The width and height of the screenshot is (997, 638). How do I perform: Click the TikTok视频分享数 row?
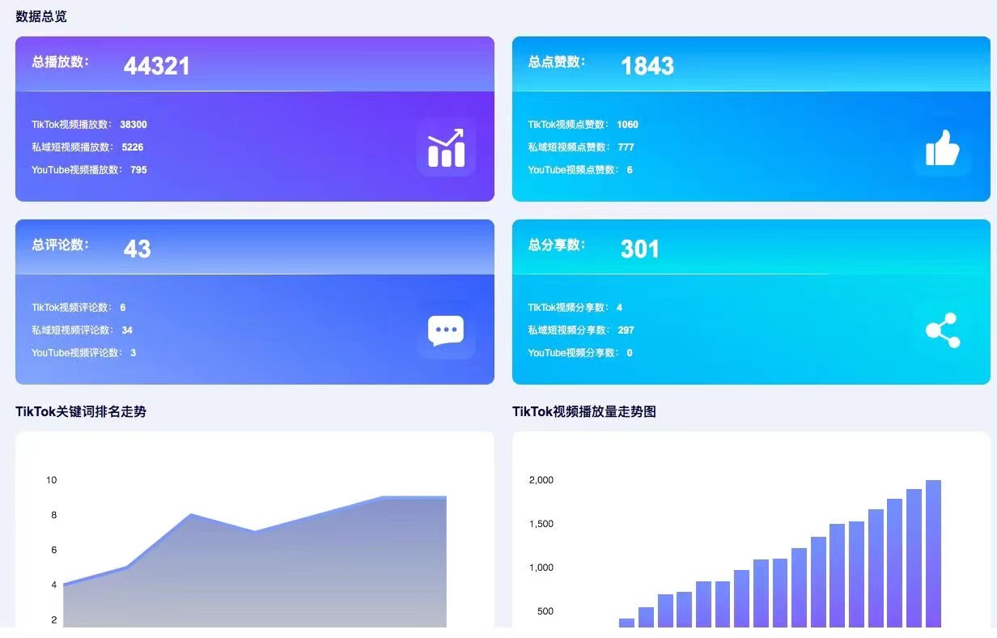pyautogui.click(x=575, y=308)
